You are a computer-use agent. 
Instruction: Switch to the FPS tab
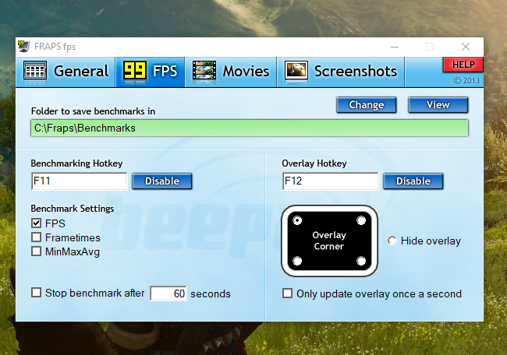(x=151, y=72)
